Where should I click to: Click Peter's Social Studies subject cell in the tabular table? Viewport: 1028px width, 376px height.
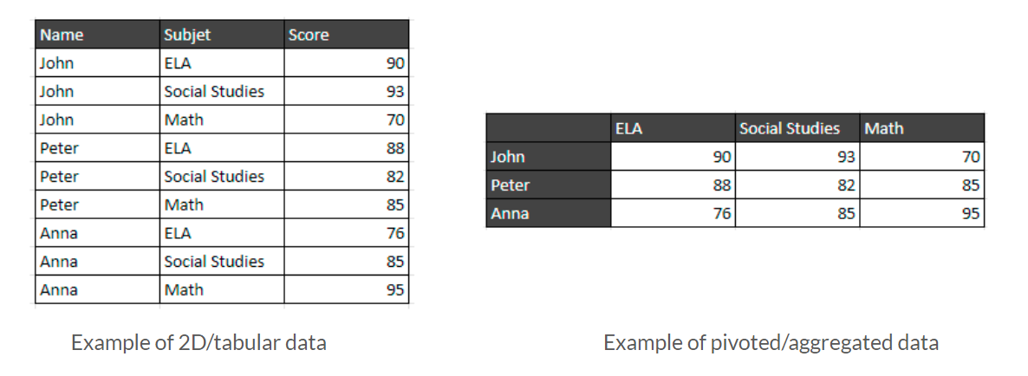221,177
